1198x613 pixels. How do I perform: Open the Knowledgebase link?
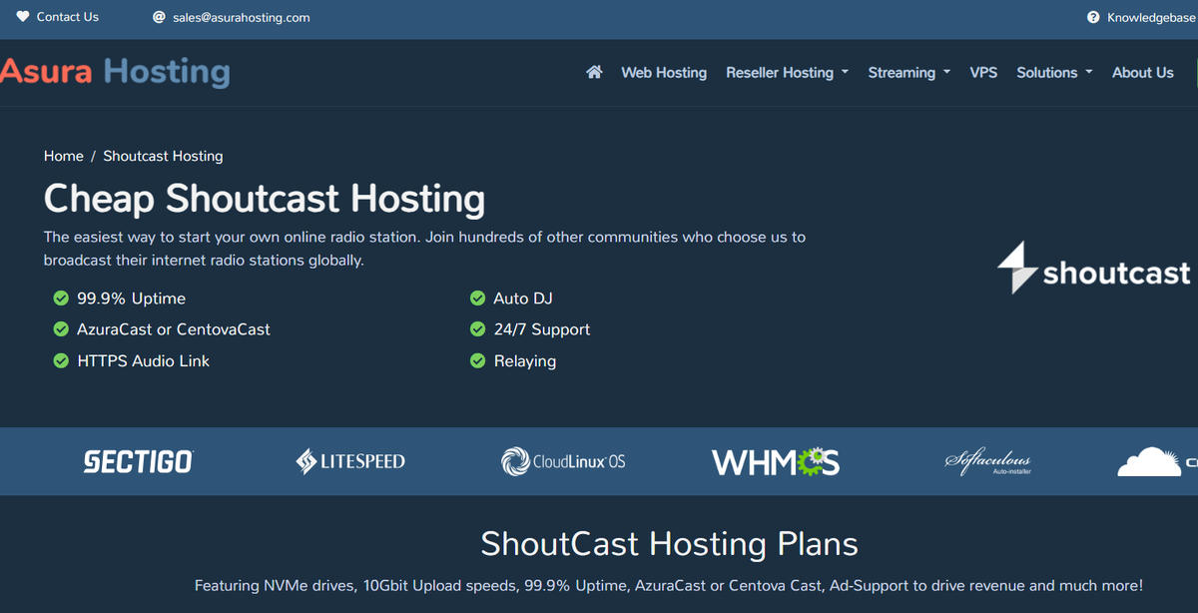pos(1151,18)
